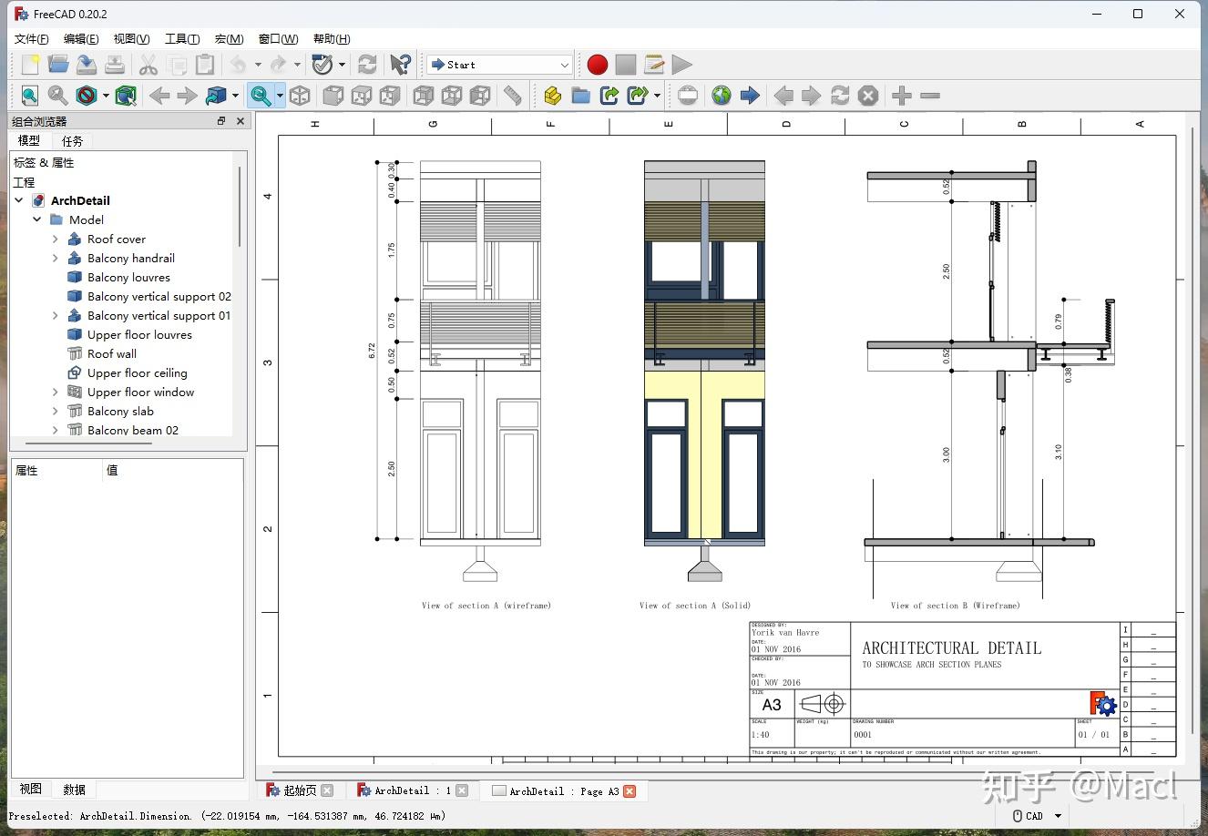Select Balcony louvres in the tree
1208x836 pixels.
128,277
